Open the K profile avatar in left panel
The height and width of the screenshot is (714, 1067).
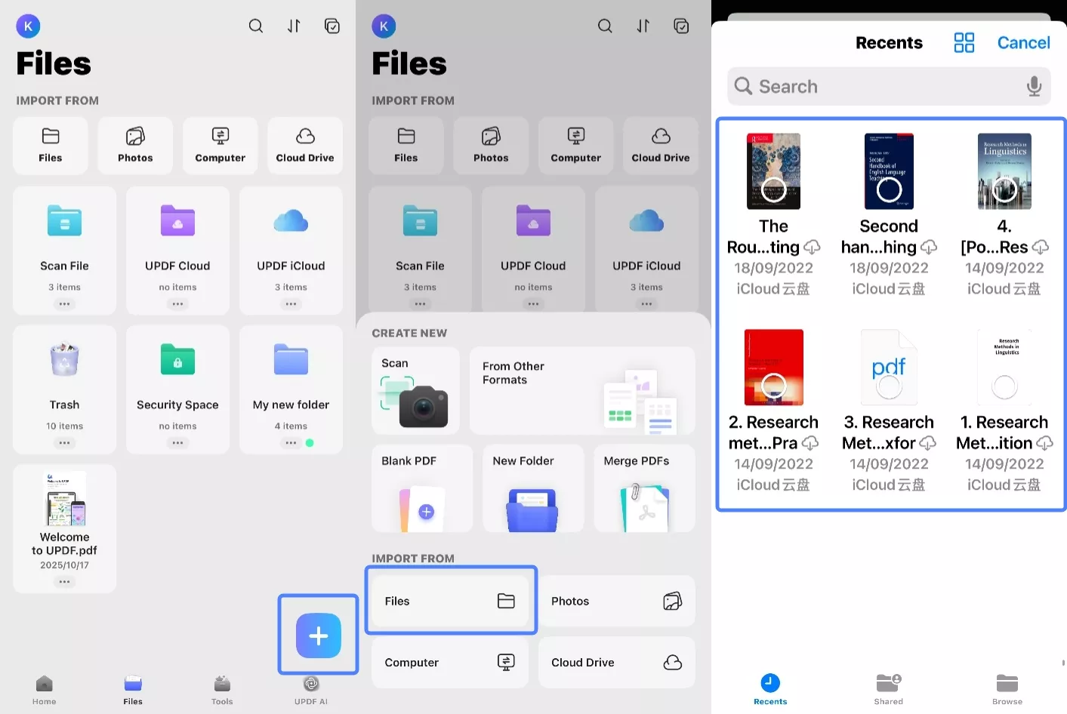[x=28, y=26]
